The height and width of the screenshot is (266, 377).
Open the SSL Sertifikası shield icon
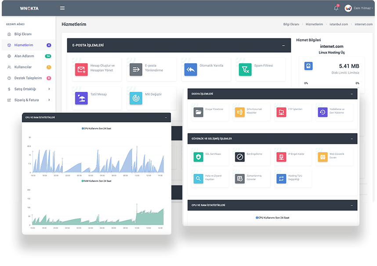pyautogui.click(x=199, y=157)
